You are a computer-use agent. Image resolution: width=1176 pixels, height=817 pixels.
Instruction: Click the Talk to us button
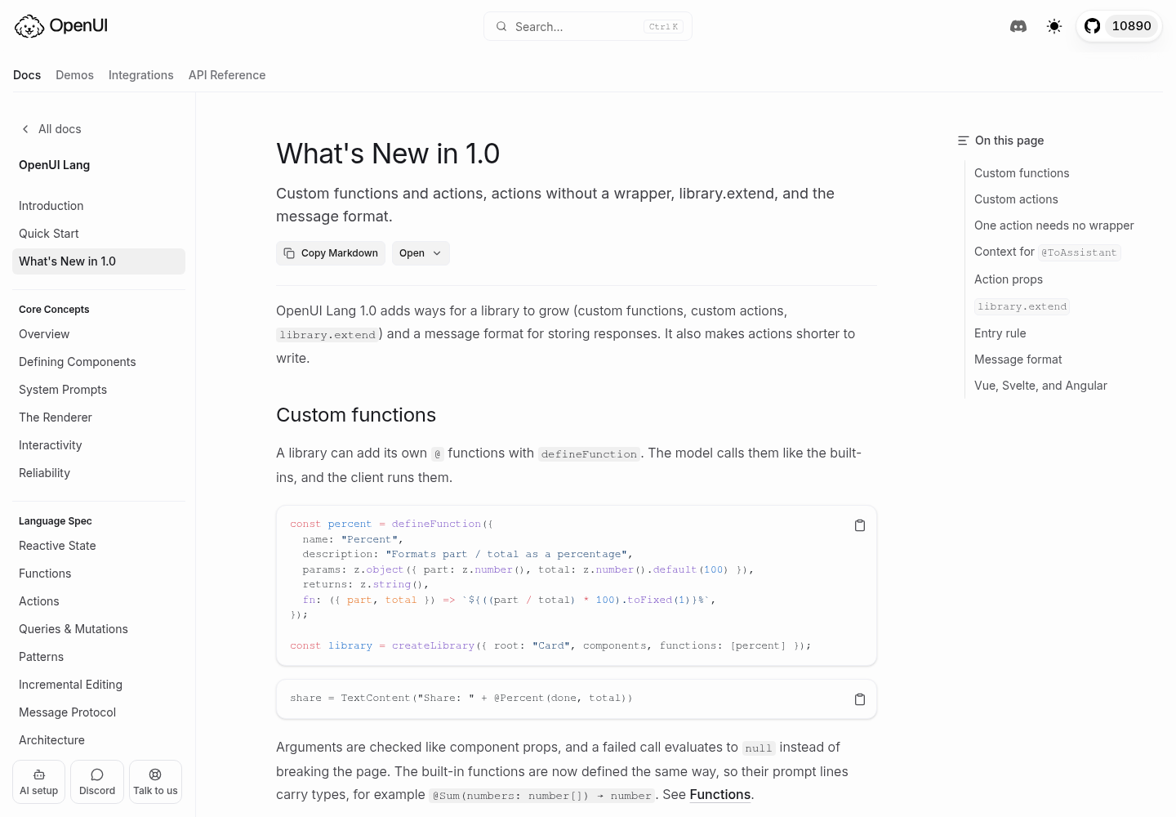click(x=155, y=782)
